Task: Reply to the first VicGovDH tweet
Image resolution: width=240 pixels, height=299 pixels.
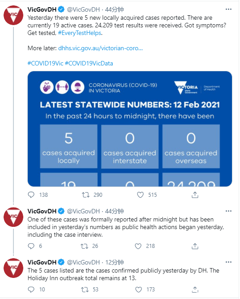Action: (x=31, y=195)
